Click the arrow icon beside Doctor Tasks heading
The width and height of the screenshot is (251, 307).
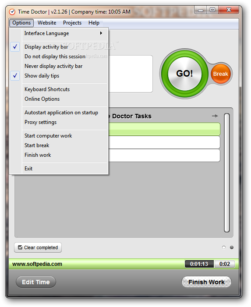(x=215, y=116)
